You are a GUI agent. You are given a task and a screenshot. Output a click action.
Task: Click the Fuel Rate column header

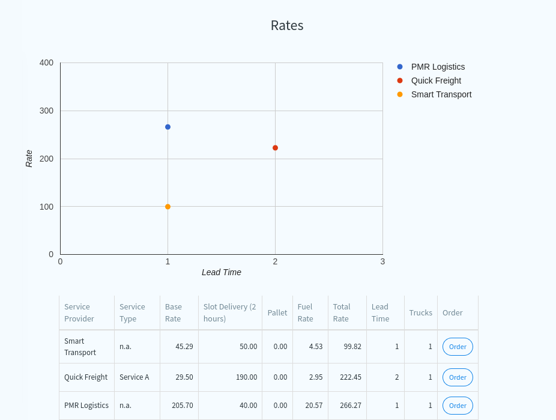(306, 312)
